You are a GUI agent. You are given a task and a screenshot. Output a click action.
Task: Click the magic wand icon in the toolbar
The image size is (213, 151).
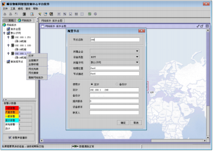40,14
